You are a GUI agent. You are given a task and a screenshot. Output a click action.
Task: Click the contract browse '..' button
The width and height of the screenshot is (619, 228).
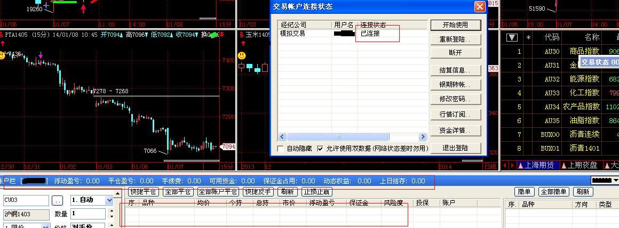click(58, 200)
